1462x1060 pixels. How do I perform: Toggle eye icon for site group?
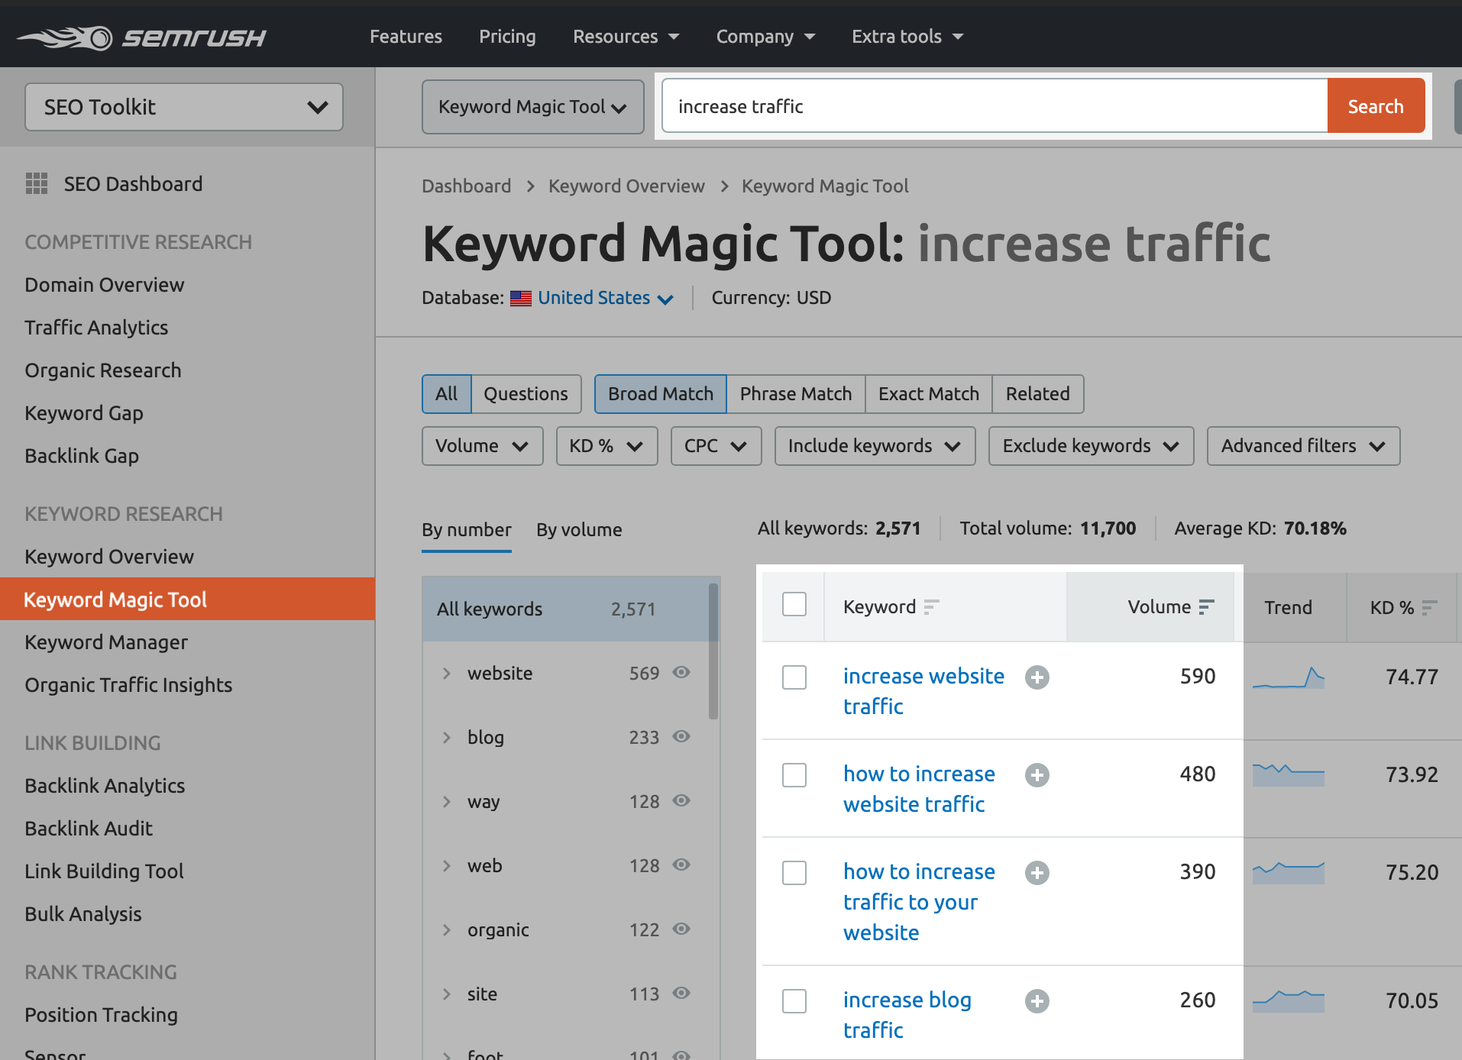point(681,993)
